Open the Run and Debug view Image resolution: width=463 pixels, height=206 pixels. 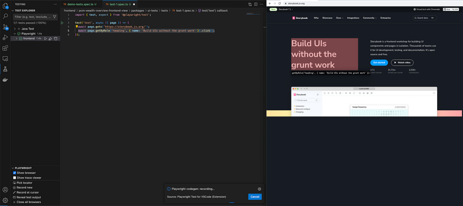point(5,37)
